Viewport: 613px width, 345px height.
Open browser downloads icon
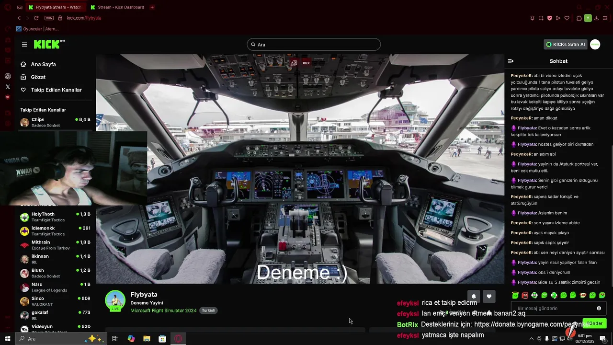(x=597, y=18)
